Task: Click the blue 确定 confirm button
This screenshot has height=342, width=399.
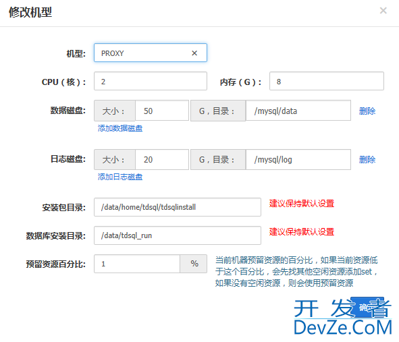Action: coord(367,307)
